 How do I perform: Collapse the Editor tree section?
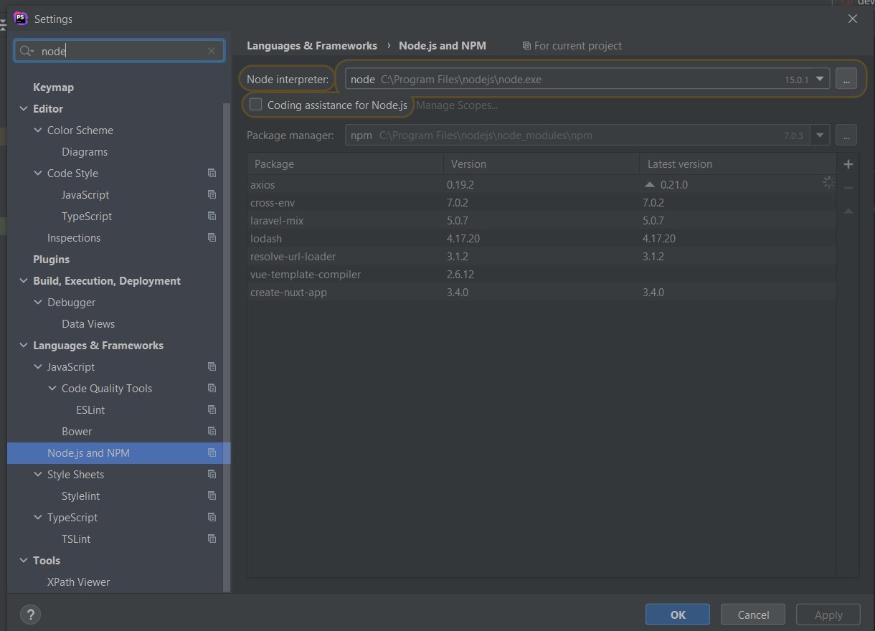tap(23, 109)
